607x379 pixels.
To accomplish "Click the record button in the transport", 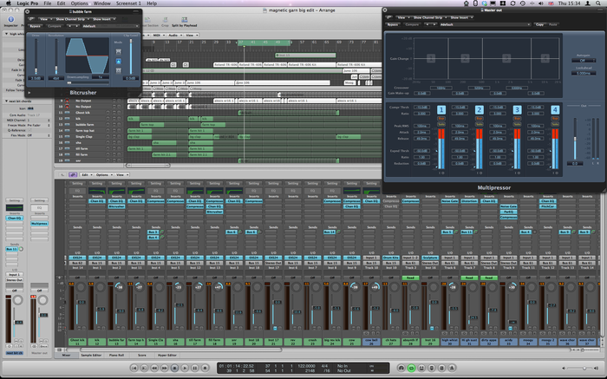I will [x=206, y=368].
